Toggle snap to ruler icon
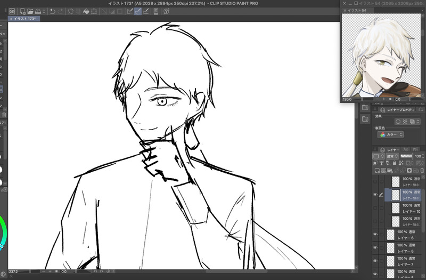Viewport: 426px width, 280px height. click(x=130, y=11)
